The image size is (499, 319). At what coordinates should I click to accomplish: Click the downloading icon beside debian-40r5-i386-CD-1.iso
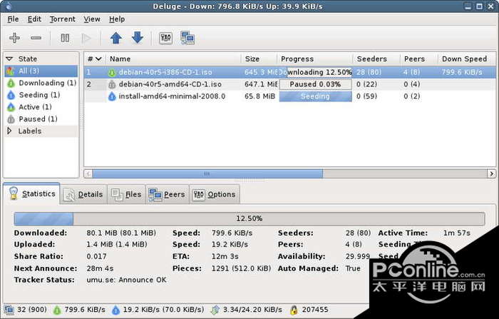(x=112, y=73)
